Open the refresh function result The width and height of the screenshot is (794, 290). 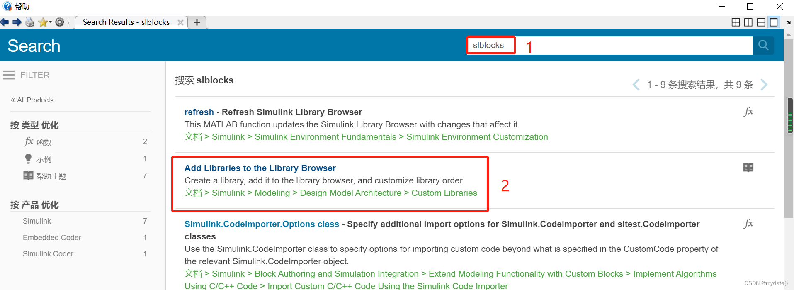(x=199, y=112)
